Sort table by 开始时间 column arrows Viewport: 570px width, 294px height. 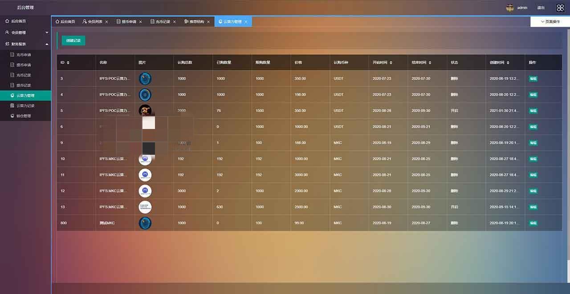(391, 63)
